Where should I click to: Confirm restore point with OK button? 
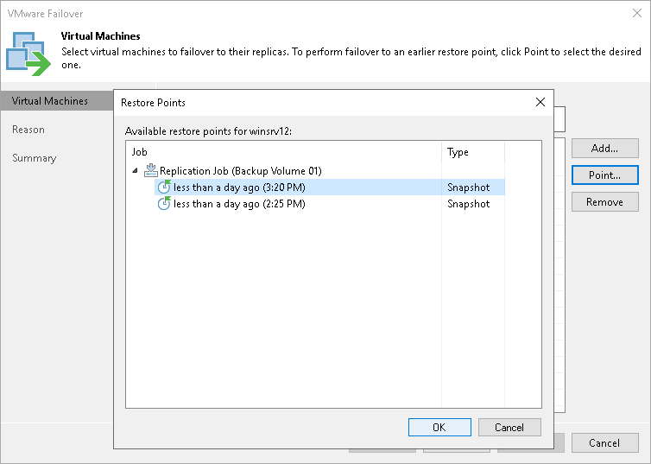click(439, 428)
